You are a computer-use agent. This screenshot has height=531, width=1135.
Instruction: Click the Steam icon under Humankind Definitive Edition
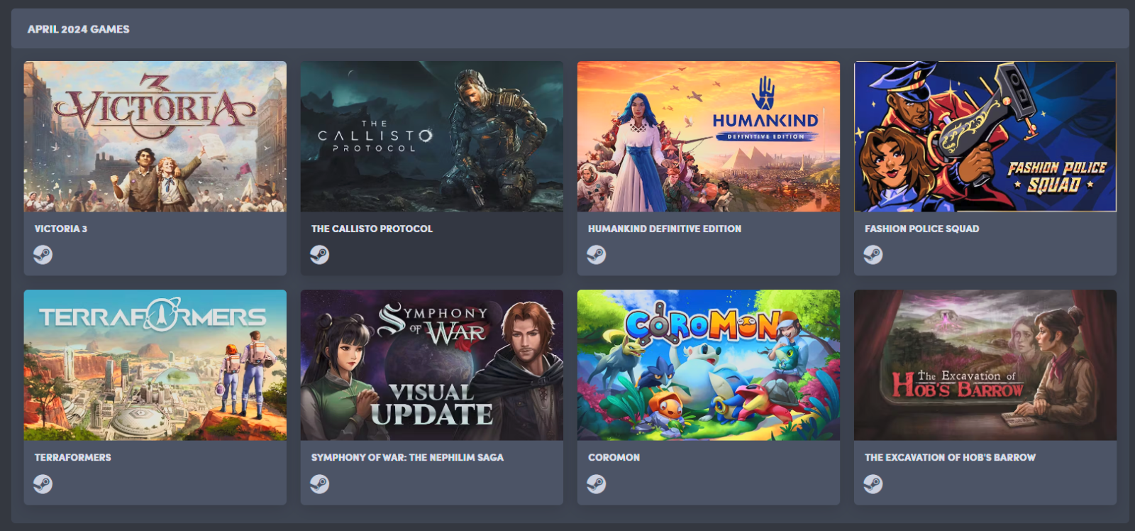pyautogui.click(x=596, y=255)
